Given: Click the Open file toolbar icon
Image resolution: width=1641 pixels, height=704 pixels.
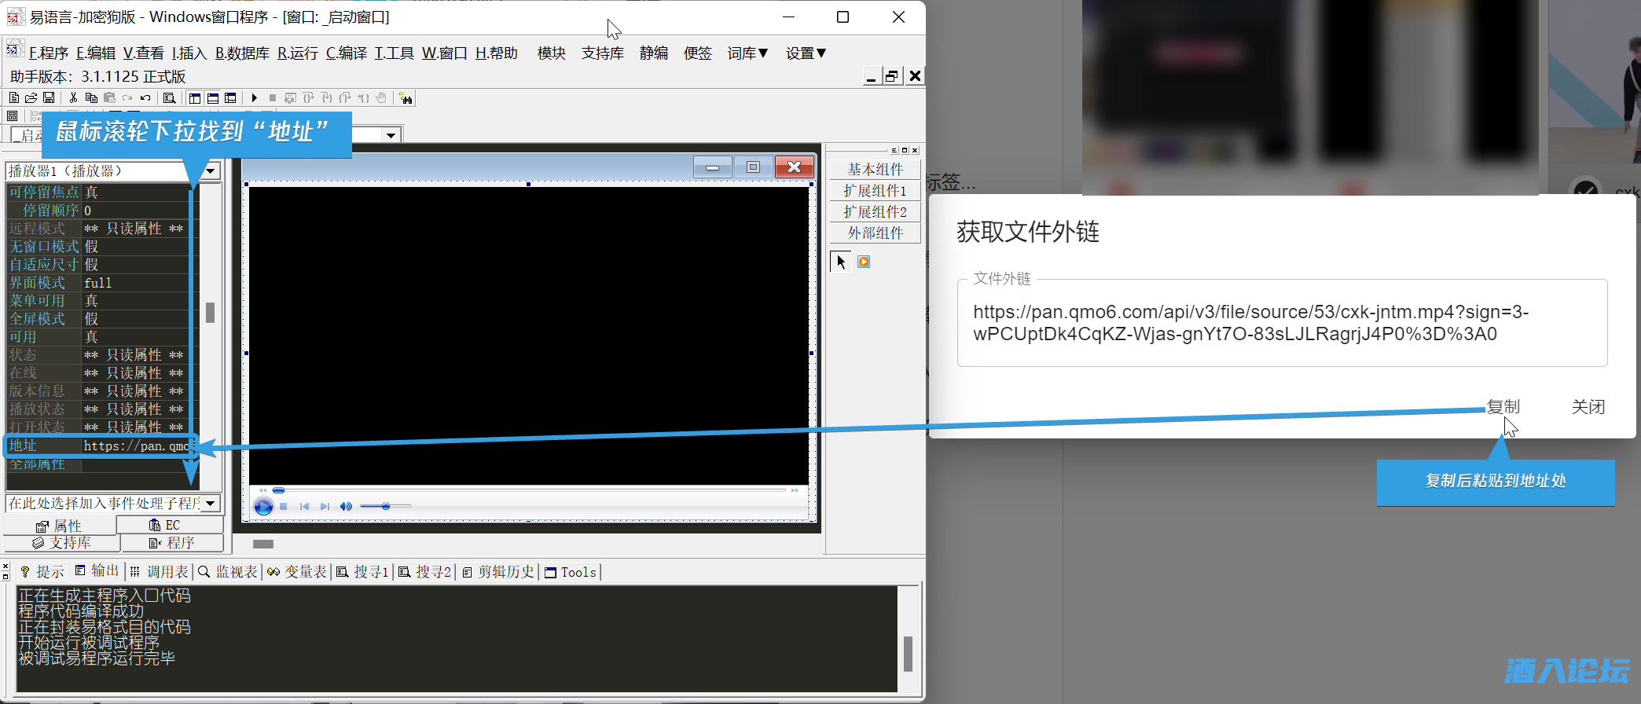Looking at the screenshot, I should click(x=31, y=98).
